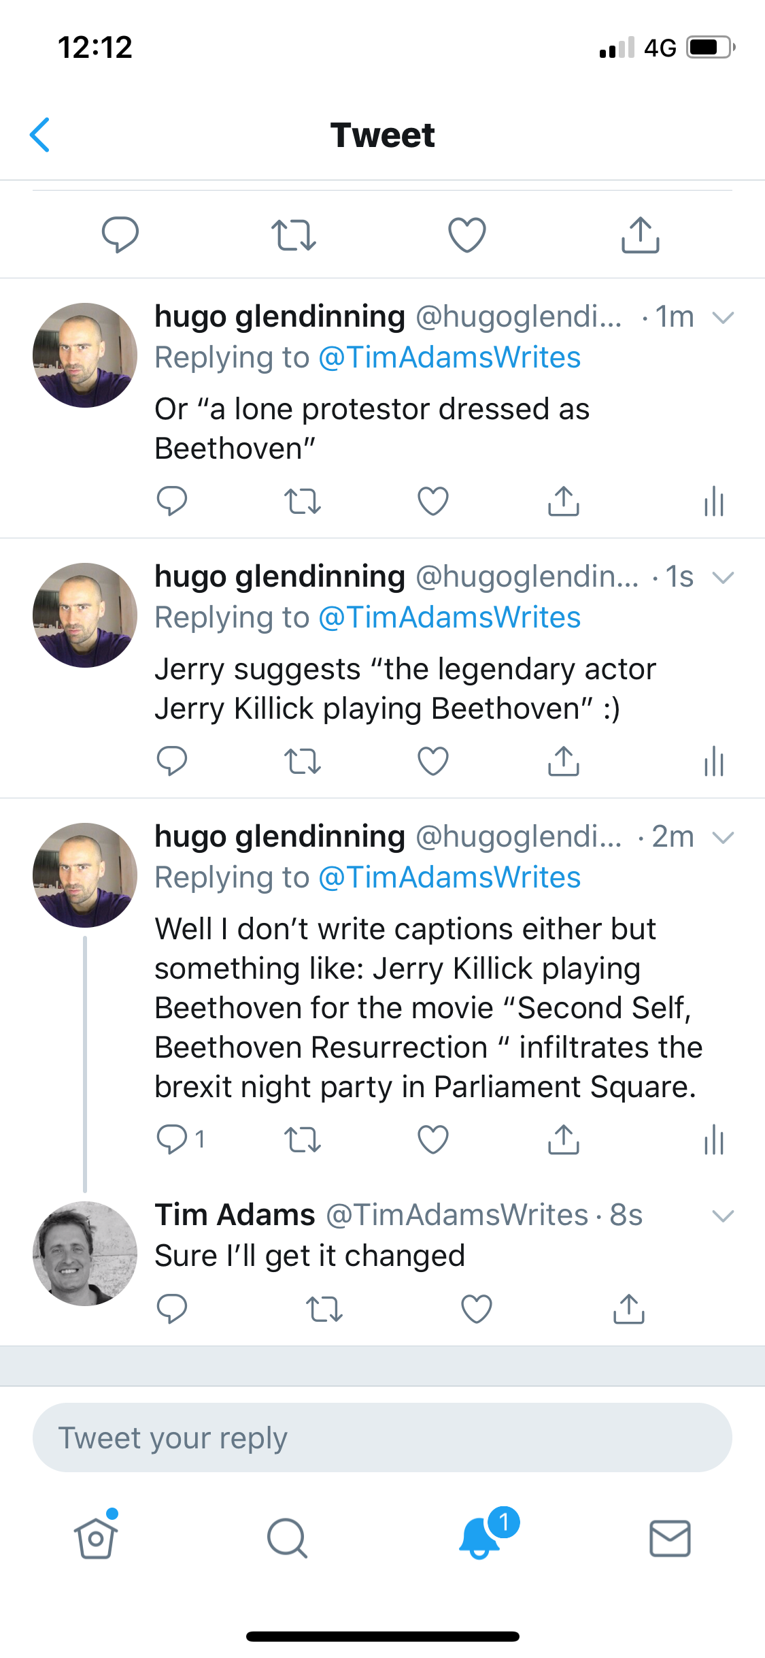The height and width of the screenshot is (1658, 765).
Task: View analytics for "legendary actor Jerry Killick" tweet
Action: (714, 762)
